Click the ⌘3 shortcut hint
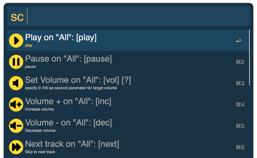This screenshot has width=257, height=158. click(240, 83)
